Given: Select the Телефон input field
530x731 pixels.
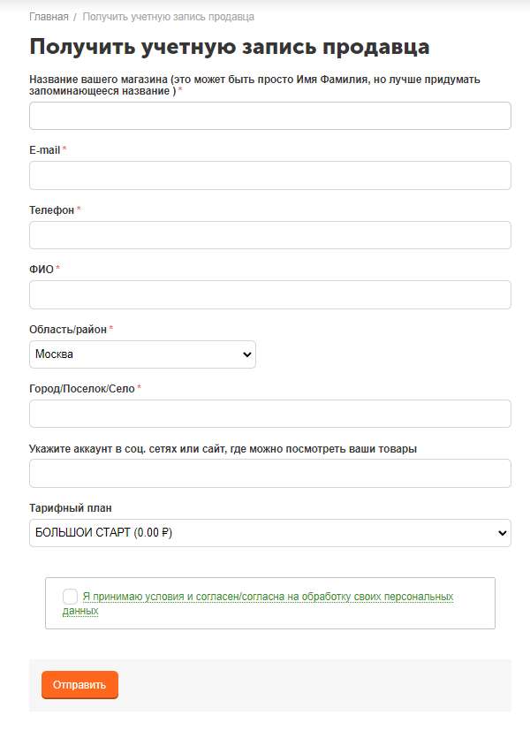Looking at the screenshot, I should (x=270, y=235).
